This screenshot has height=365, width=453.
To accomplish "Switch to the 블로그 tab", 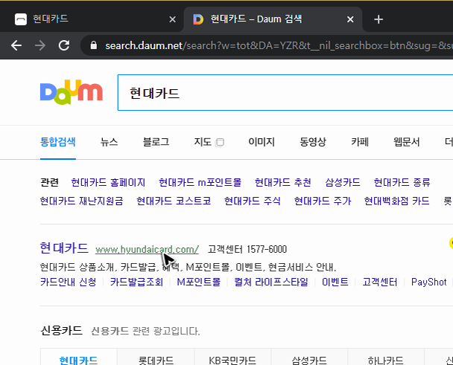I will point(156,142).
